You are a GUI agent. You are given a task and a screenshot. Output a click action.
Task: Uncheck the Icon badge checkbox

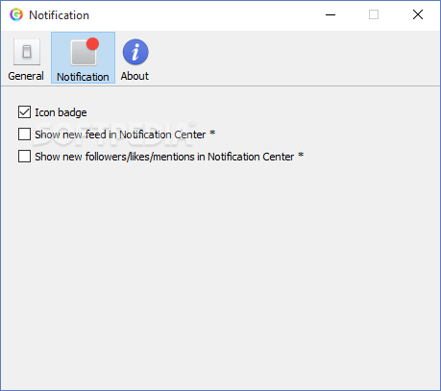pos(24,112)
